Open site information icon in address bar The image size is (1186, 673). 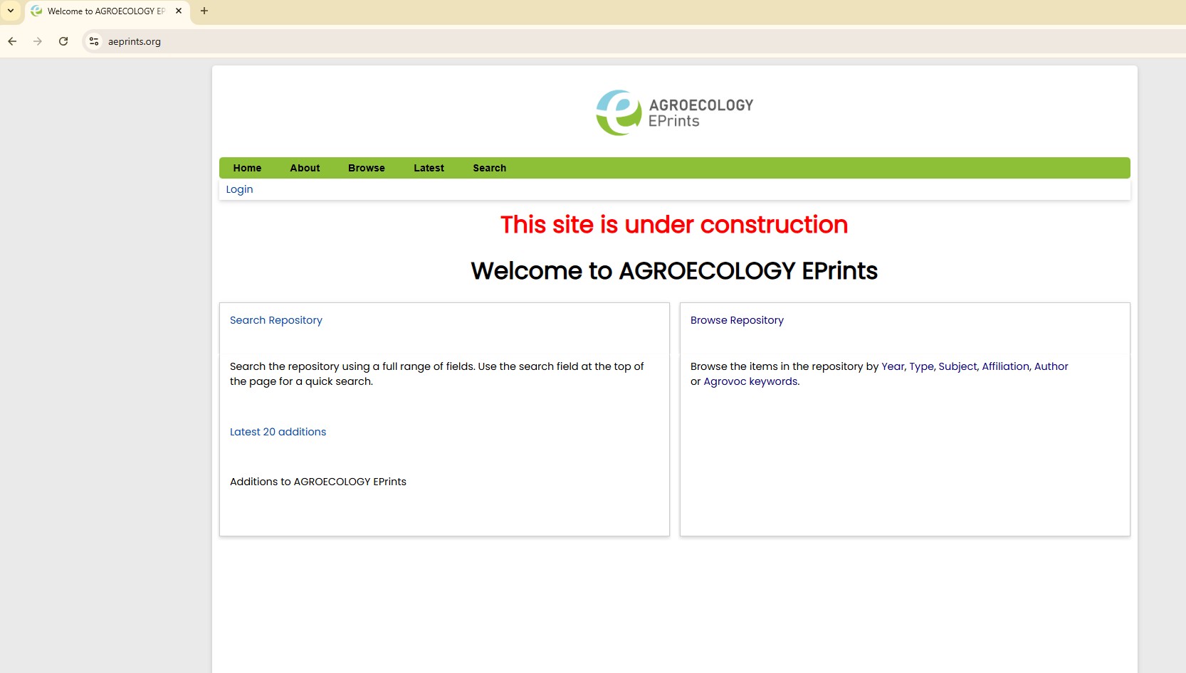94,41
